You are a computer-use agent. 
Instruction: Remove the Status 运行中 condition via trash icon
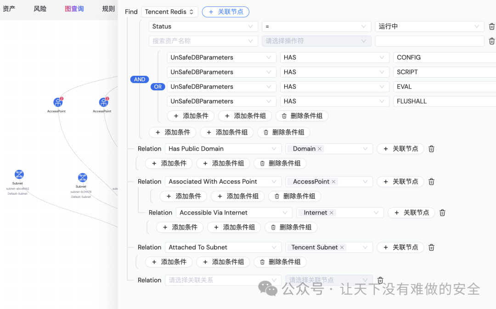491,26
